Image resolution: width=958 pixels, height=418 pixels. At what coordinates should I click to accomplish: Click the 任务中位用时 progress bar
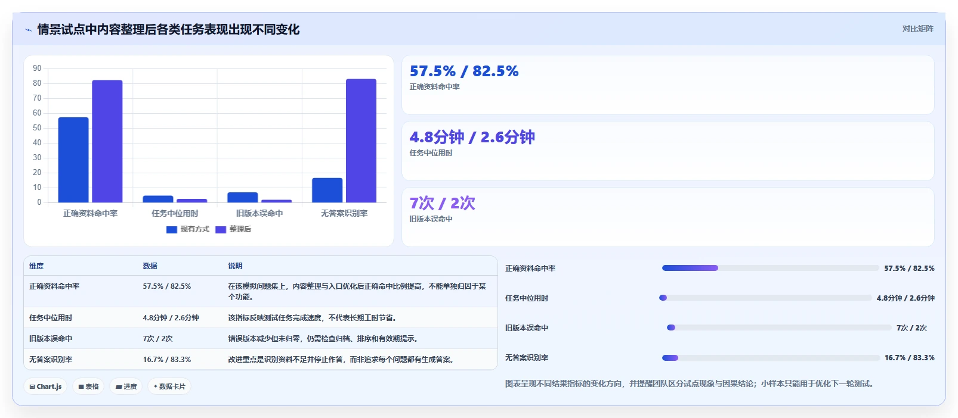tap(765, 298)
